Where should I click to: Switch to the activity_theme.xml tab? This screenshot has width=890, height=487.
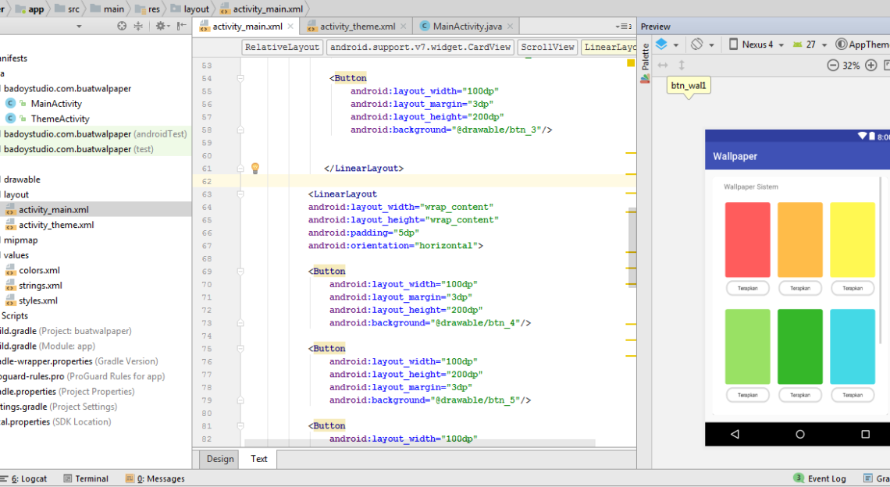358,27
